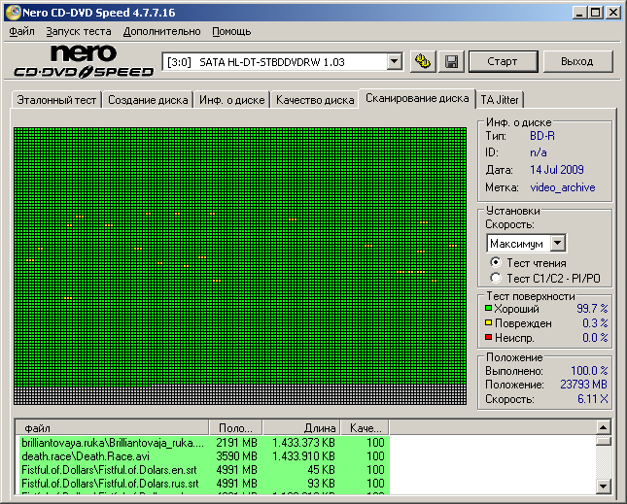The height and width of the screenshot is (504, 627).
Task: Click the yellow Поврежден legend square
Action: [x=488, y=323]
